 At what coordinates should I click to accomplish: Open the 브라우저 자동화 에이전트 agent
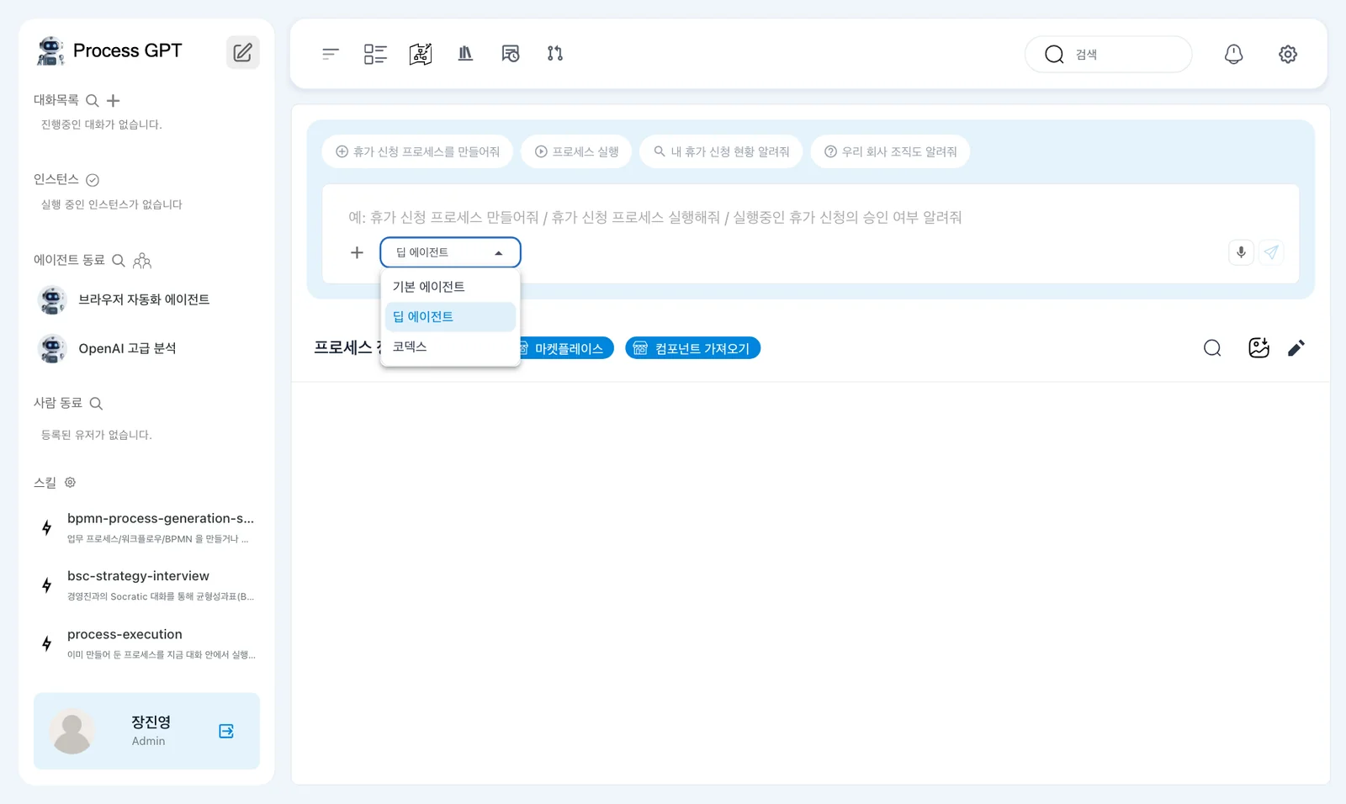click(146, 299)
